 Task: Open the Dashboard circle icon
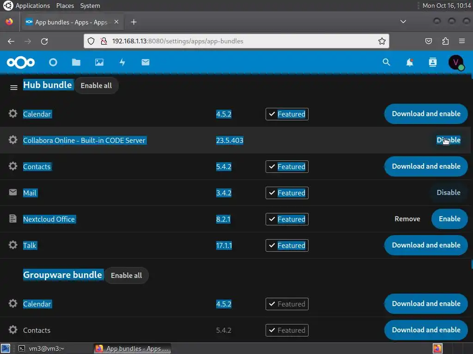(x=53, y=62)
